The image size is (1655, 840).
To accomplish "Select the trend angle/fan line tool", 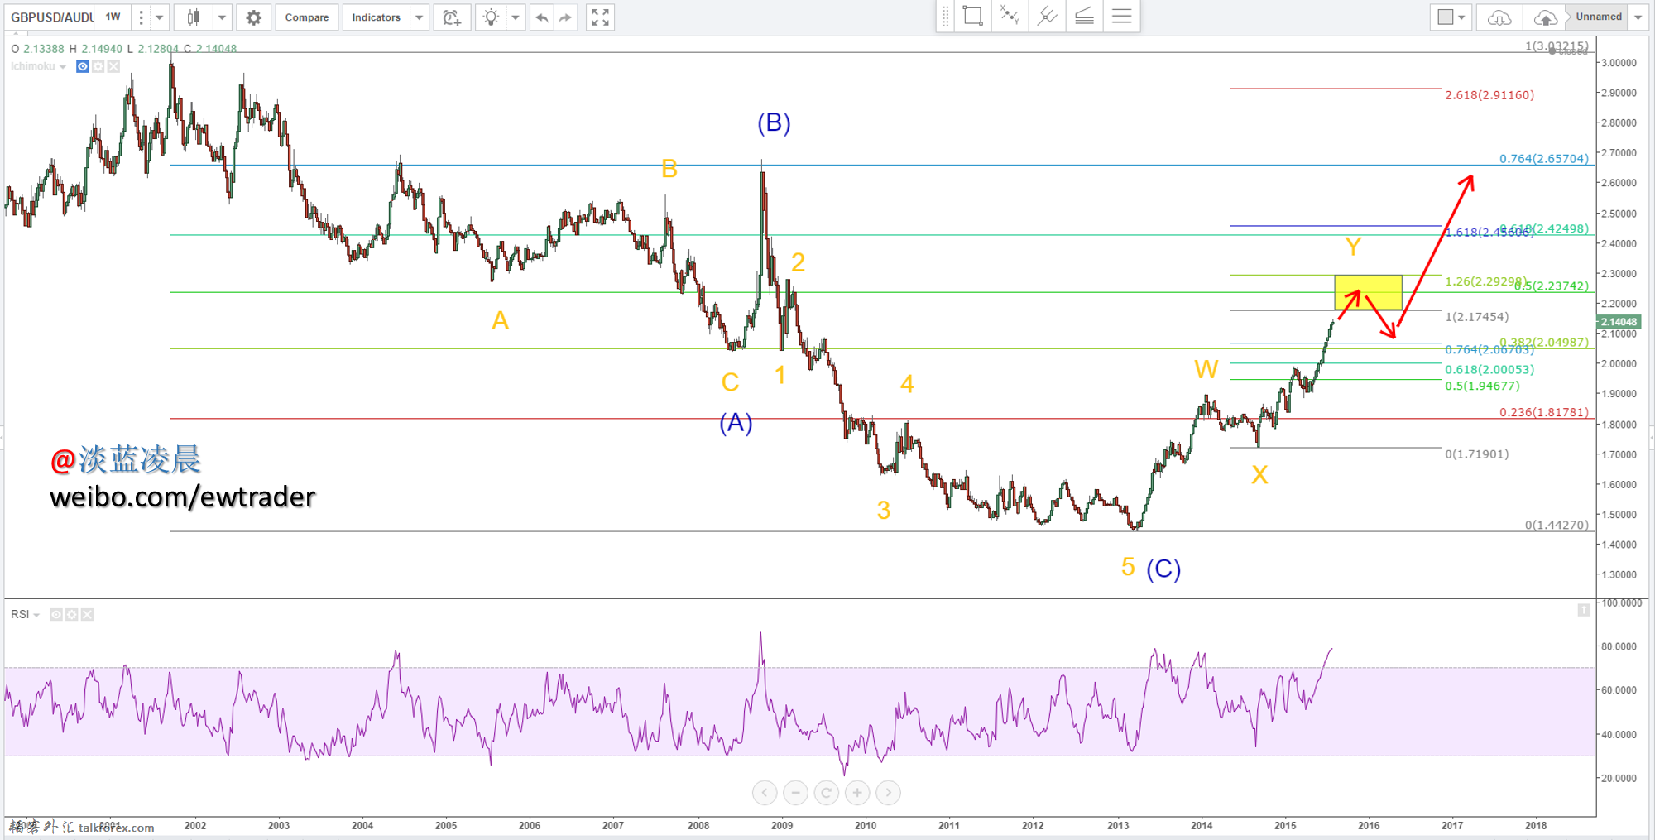I will pyautogui.click(x=1084, y=16).
